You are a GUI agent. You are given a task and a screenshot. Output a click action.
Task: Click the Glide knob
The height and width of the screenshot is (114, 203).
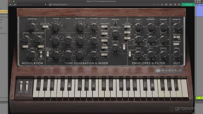coord(32,54)
